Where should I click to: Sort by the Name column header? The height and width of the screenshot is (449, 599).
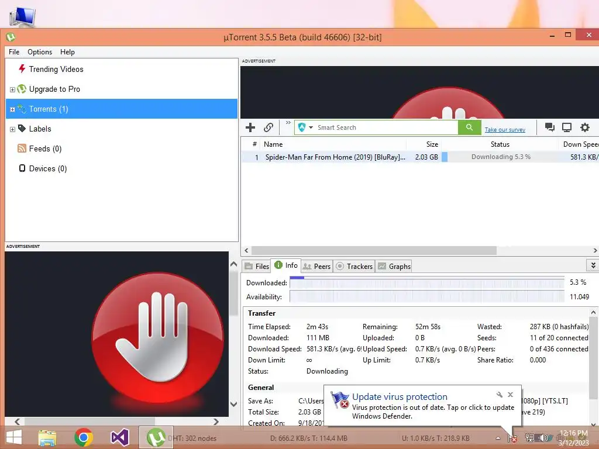(273, 144)
